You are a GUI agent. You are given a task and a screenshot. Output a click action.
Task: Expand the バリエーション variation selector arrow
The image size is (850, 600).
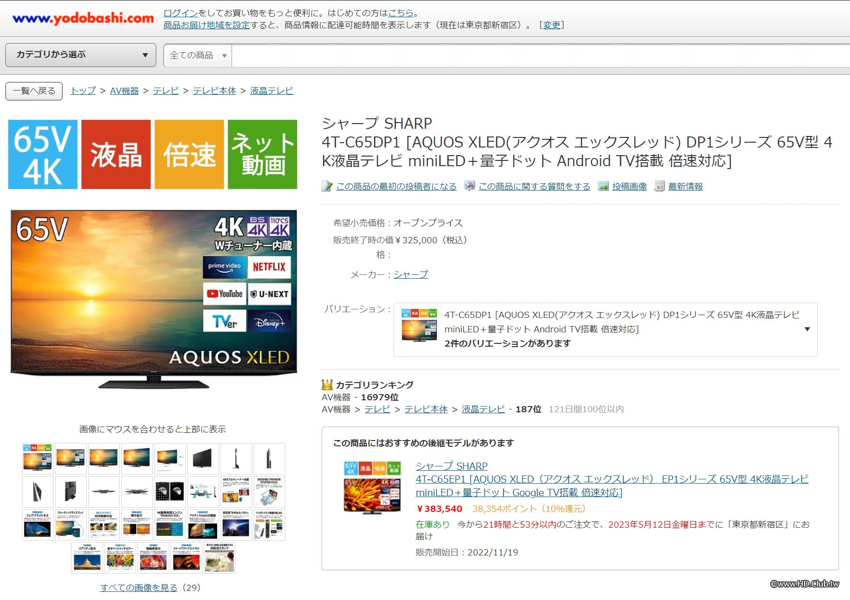[807, 329]
